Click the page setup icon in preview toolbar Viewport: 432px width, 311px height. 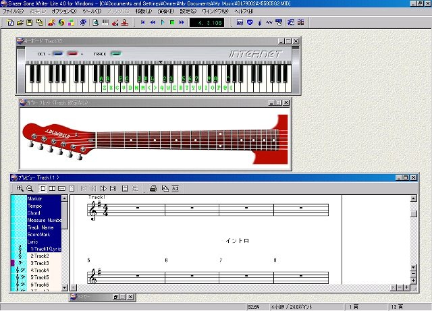point(125,188)
